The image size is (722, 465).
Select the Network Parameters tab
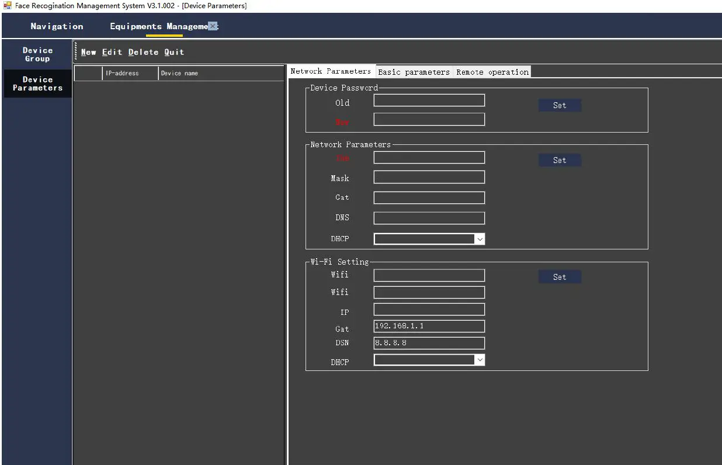331,71
